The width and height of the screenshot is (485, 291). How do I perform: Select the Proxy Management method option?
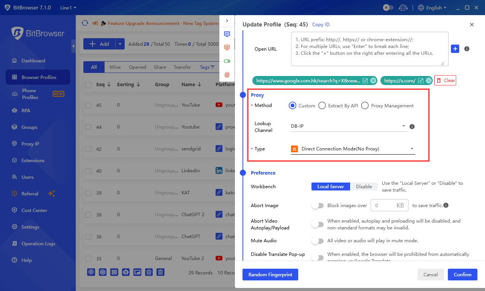(365, 105)
